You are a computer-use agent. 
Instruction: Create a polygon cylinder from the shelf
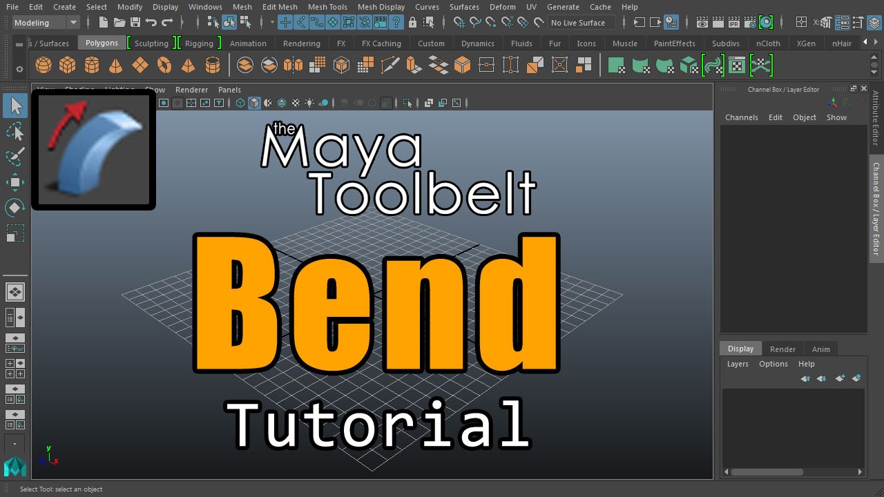coord(91,66)
